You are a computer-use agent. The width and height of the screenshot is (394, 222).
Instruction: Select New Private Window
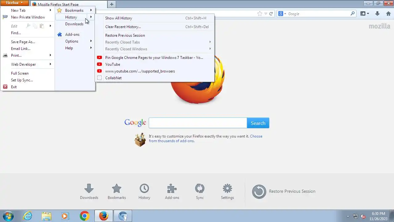28,17
